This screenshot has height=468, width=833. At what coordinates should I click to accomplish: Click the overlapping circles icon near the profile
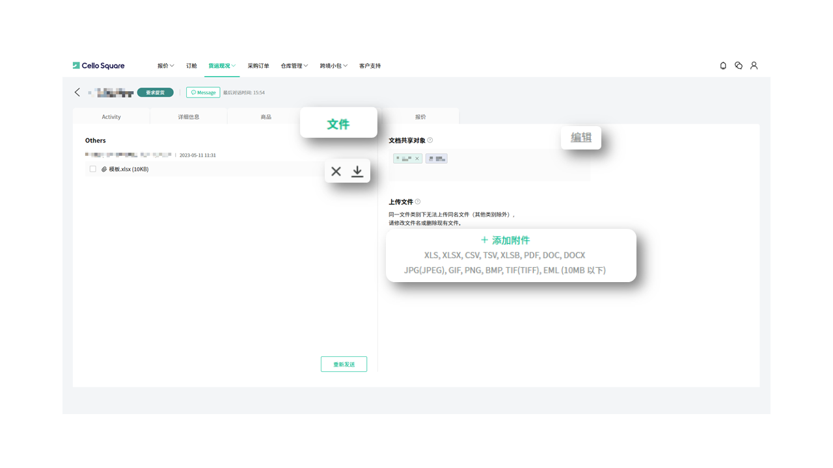pyautogui.click(x=738, y=66)
